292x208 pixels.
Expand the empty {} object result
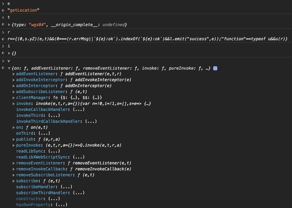[x=9, y=53]
